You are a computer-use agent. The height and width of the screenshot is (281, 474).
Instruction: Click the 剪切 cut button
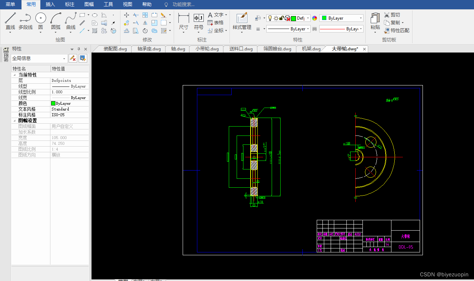392,15
